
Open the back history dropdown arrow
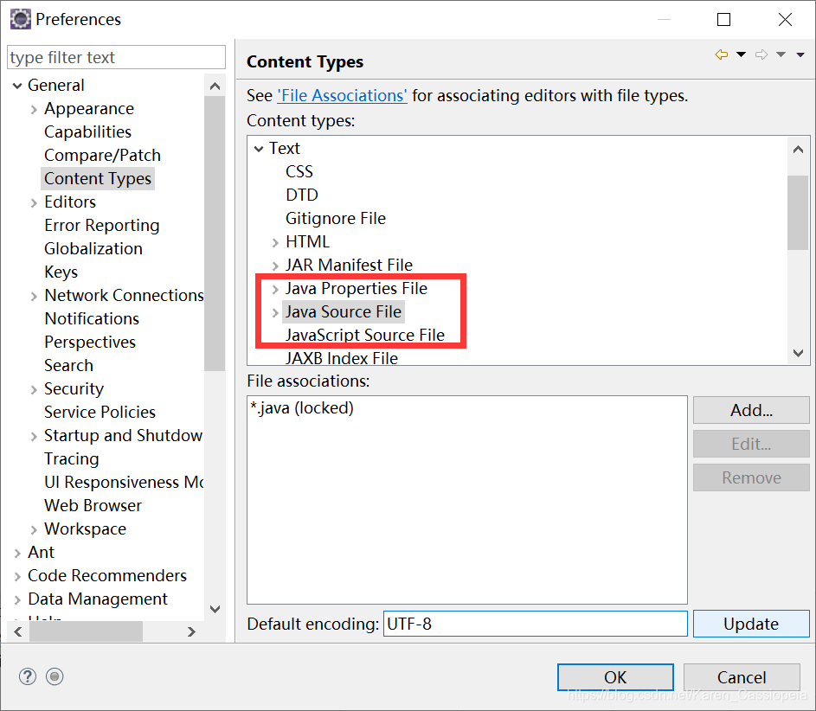point(741,54)
